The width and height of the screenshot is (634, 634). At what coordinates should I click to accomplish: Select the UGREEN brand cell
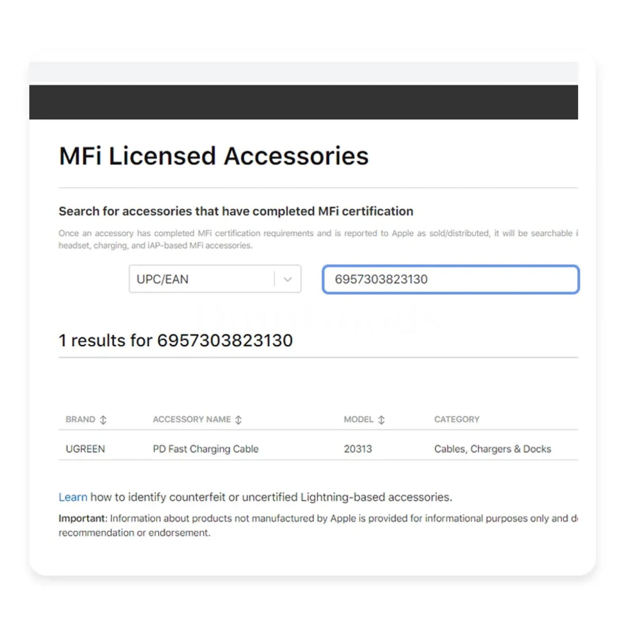click(x=86, y=449)
